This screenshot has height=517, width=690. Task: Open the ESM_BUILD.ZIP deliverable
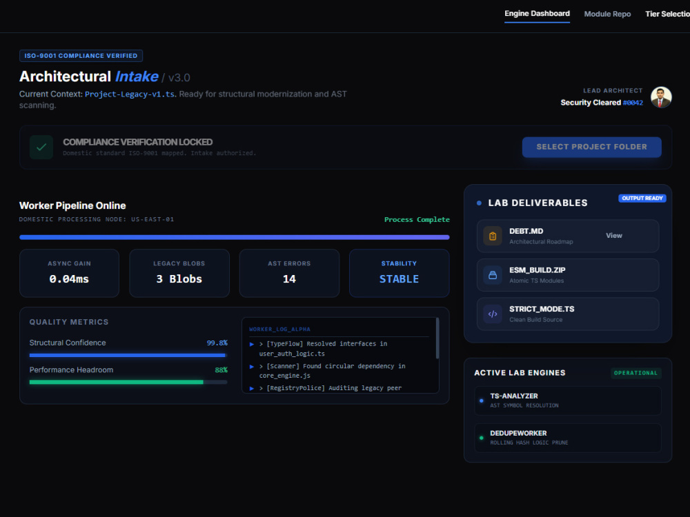tap(568, 275)
